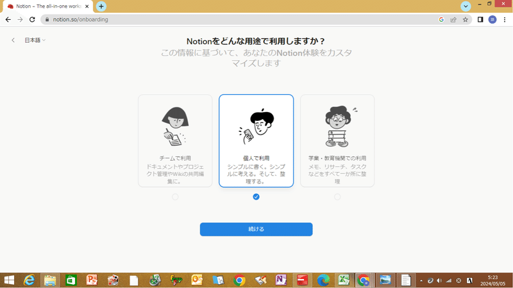Choose the radio button under チームで利用
Viewport: 513px width, 288px height.
[x=175, y=197]
